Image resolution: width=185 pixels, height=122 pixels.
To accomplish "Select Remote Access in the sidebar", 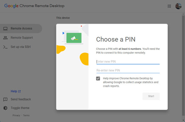I will [x=21, y=29].
